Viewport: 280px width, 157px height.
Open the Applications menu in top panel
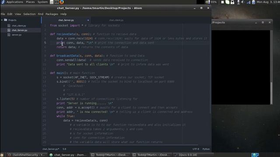click(14, 2)
